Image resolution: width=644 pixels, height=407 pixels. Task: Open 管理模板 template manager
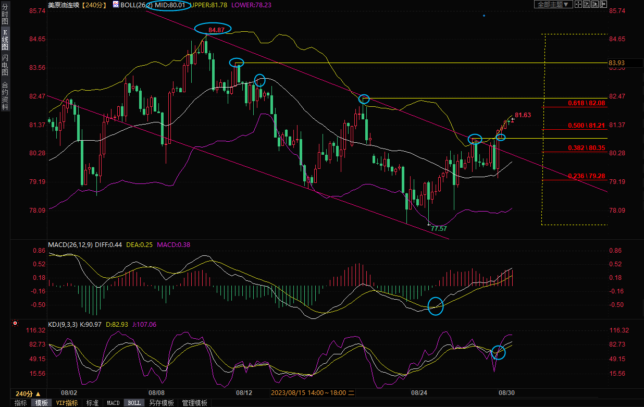click(x=194, y=403)
